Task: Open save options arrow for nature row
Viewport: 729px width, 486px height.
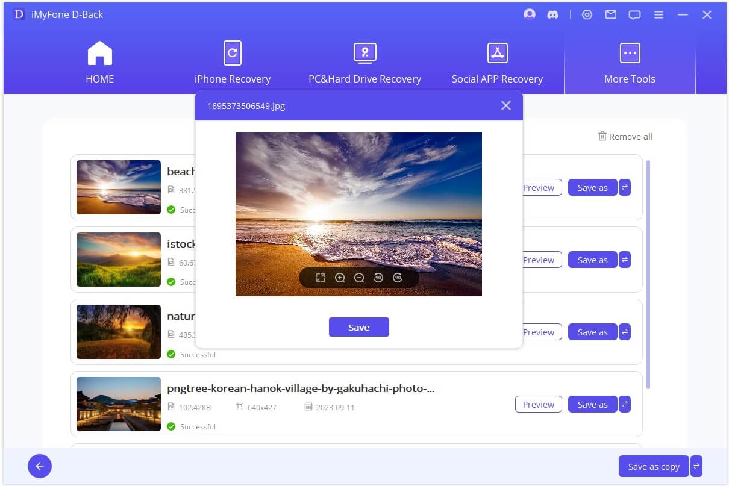Action: pyautogui.click(x=625, y=332)
